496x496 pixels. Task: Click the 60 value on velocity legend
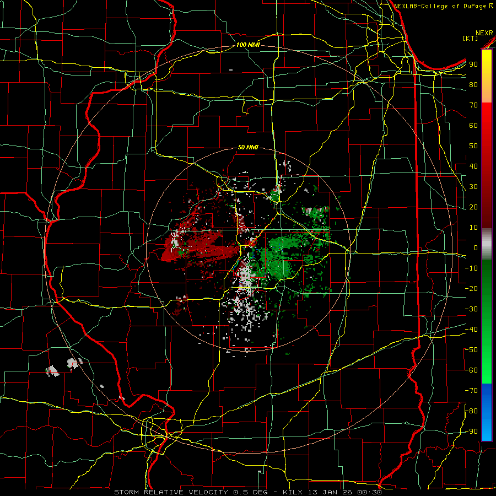pos(473,125)
